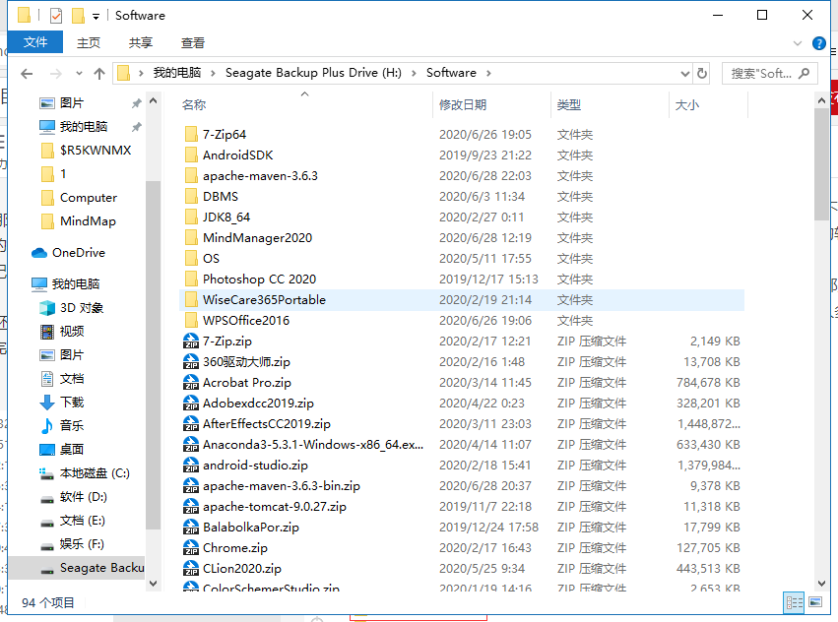This screenshot has width=838, height=622.
Task: Click the Software breadcrumb segment
Action: click(x=451, y=72)
